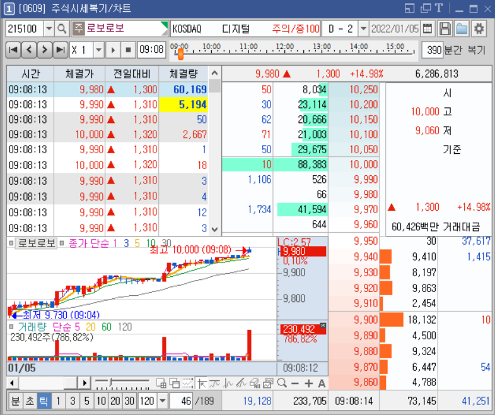Click the 09:08 replay time field
This screenshot has height=415, width=495.
(x=151, y=50)
